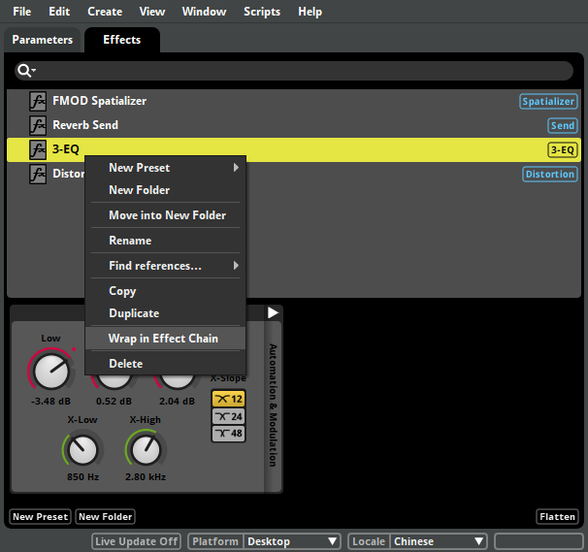The width and height of the screenshot is (588, 552).
Task: Click the search magnifier icon
Action: tap(26, 71)
